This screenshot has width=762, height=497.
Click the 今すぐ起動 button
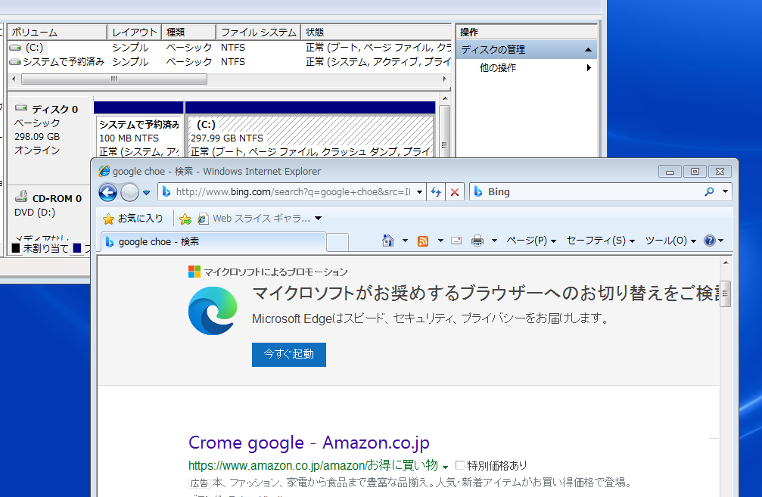tap(288, 354)
